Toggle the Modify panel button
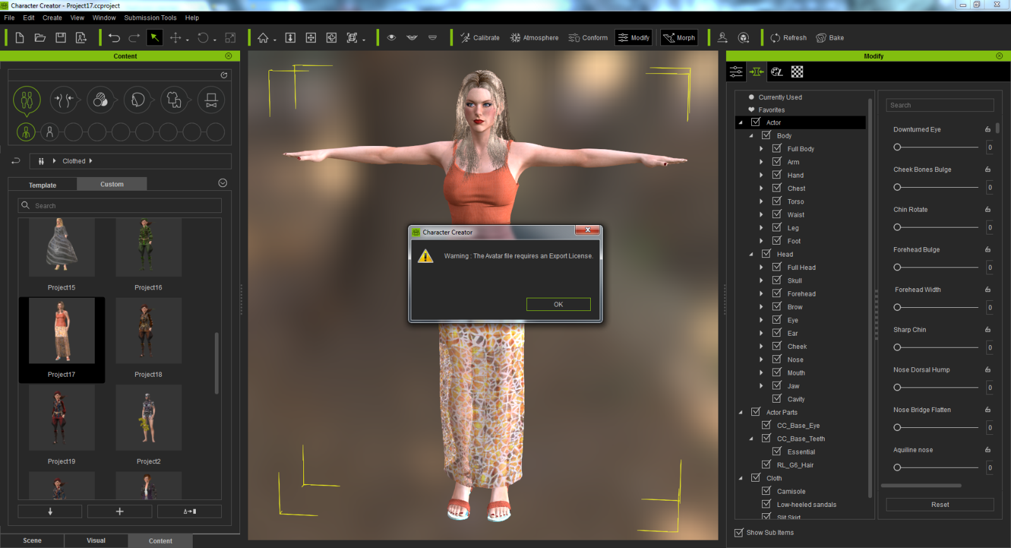This screenshot has width=1011, height=548. tap(634, 38)
